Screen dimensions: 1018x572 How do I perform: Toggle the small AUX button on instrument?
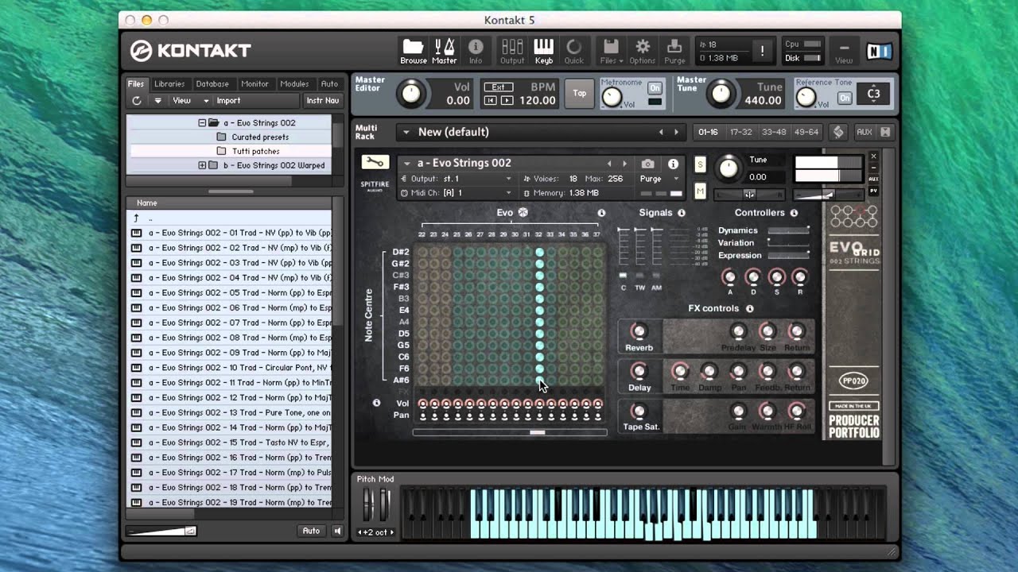click(x=873, y=179)
